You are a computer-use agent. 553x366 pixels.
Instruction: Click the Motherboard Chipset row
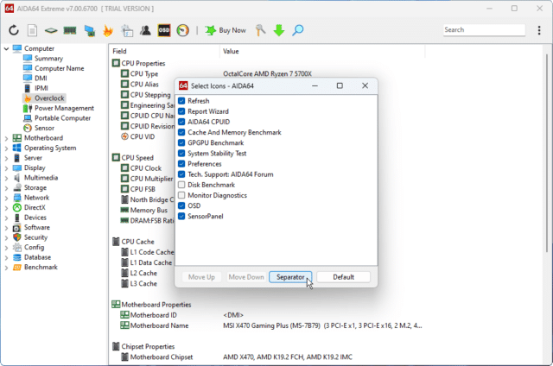click(x=237, y=357)
